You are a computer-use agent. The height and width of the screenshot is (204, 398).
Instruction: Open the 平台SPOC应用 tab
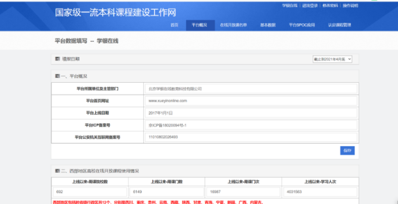[x=302, y=25]
